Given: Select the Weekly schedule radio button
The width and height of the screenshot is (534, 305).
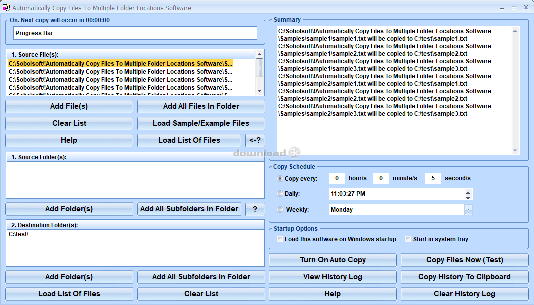Looking at the screenshot, I should tap(280, 209).
